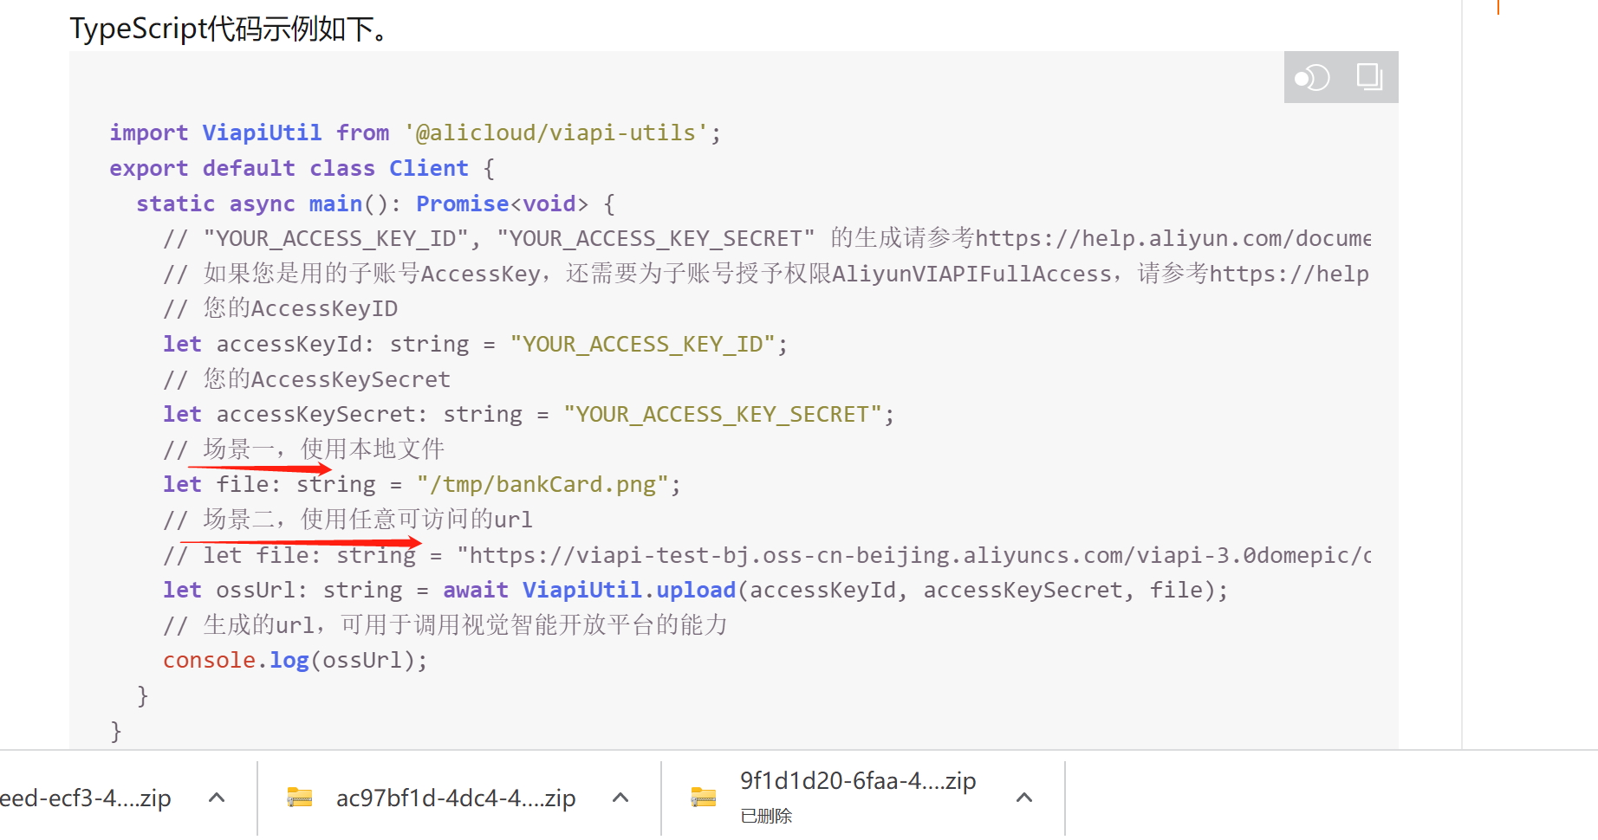Click the ViapiUtil.upload method call
The height and width of the screenshot is (840, 1598).
coord(628,590)
